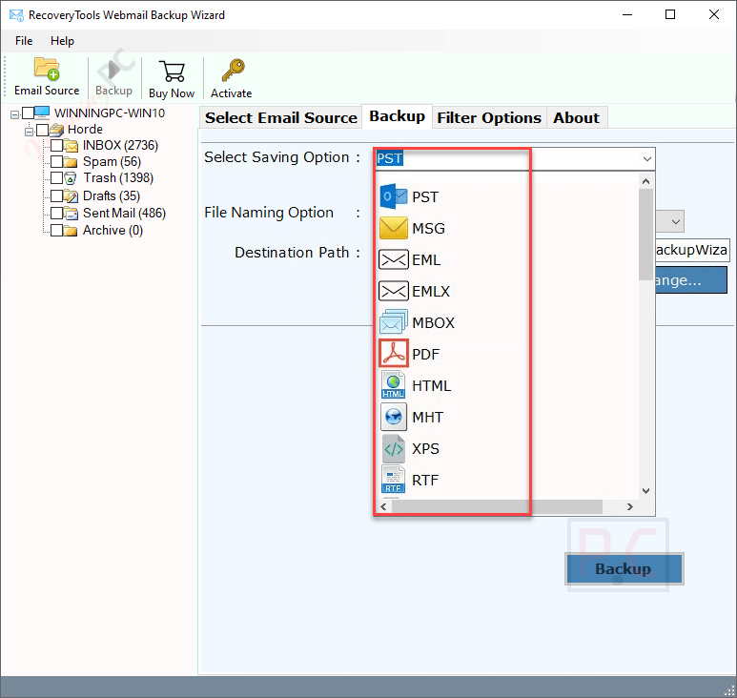737x698 pixels.
Task: Click the Drafts folder icon
Action: [x=71, y=195]
